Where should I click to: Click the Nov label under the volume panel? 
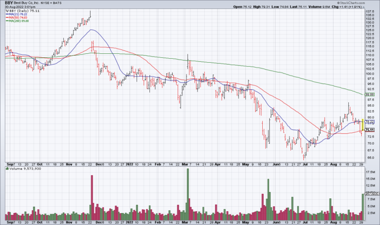[x=69, y=223]
